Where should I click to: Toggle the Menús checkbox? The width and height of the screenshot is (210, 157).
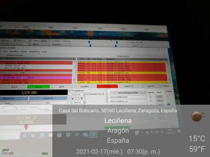[163, 86]
